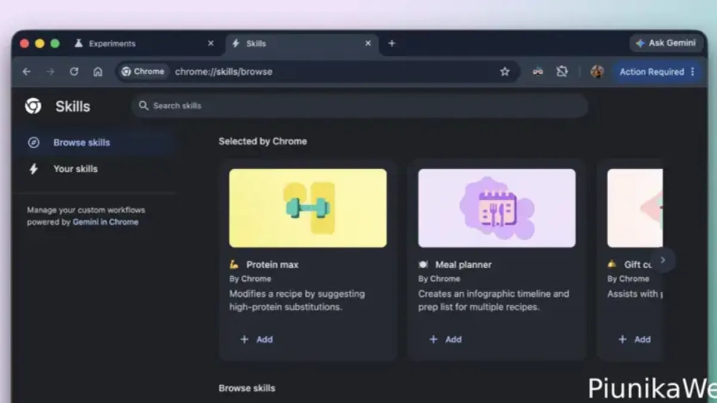Click the plate emoji beside Meal planner
The height and width of the screenshot is (403, 717).
[424, 264]
